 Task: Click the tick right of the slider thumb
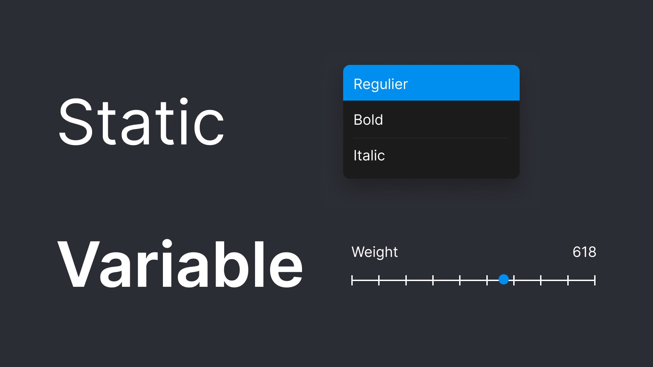tap(514, 279)
